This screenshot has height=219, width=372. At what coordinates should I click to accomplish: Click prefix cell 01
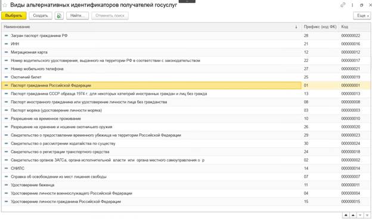pos(306,85)
